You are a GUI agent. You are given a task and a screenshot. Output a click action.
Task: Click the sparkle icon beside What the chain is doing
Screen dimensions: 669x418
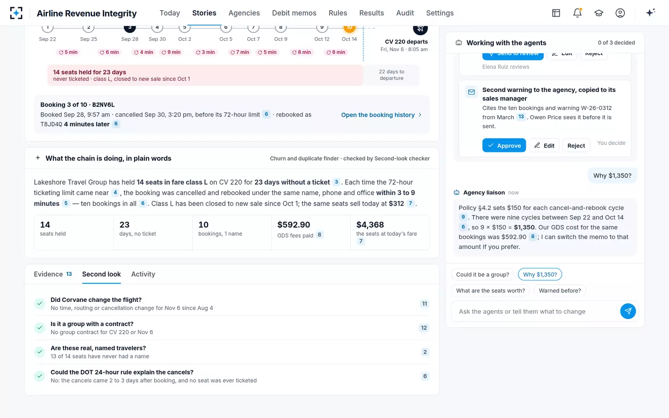pos(38,158)
